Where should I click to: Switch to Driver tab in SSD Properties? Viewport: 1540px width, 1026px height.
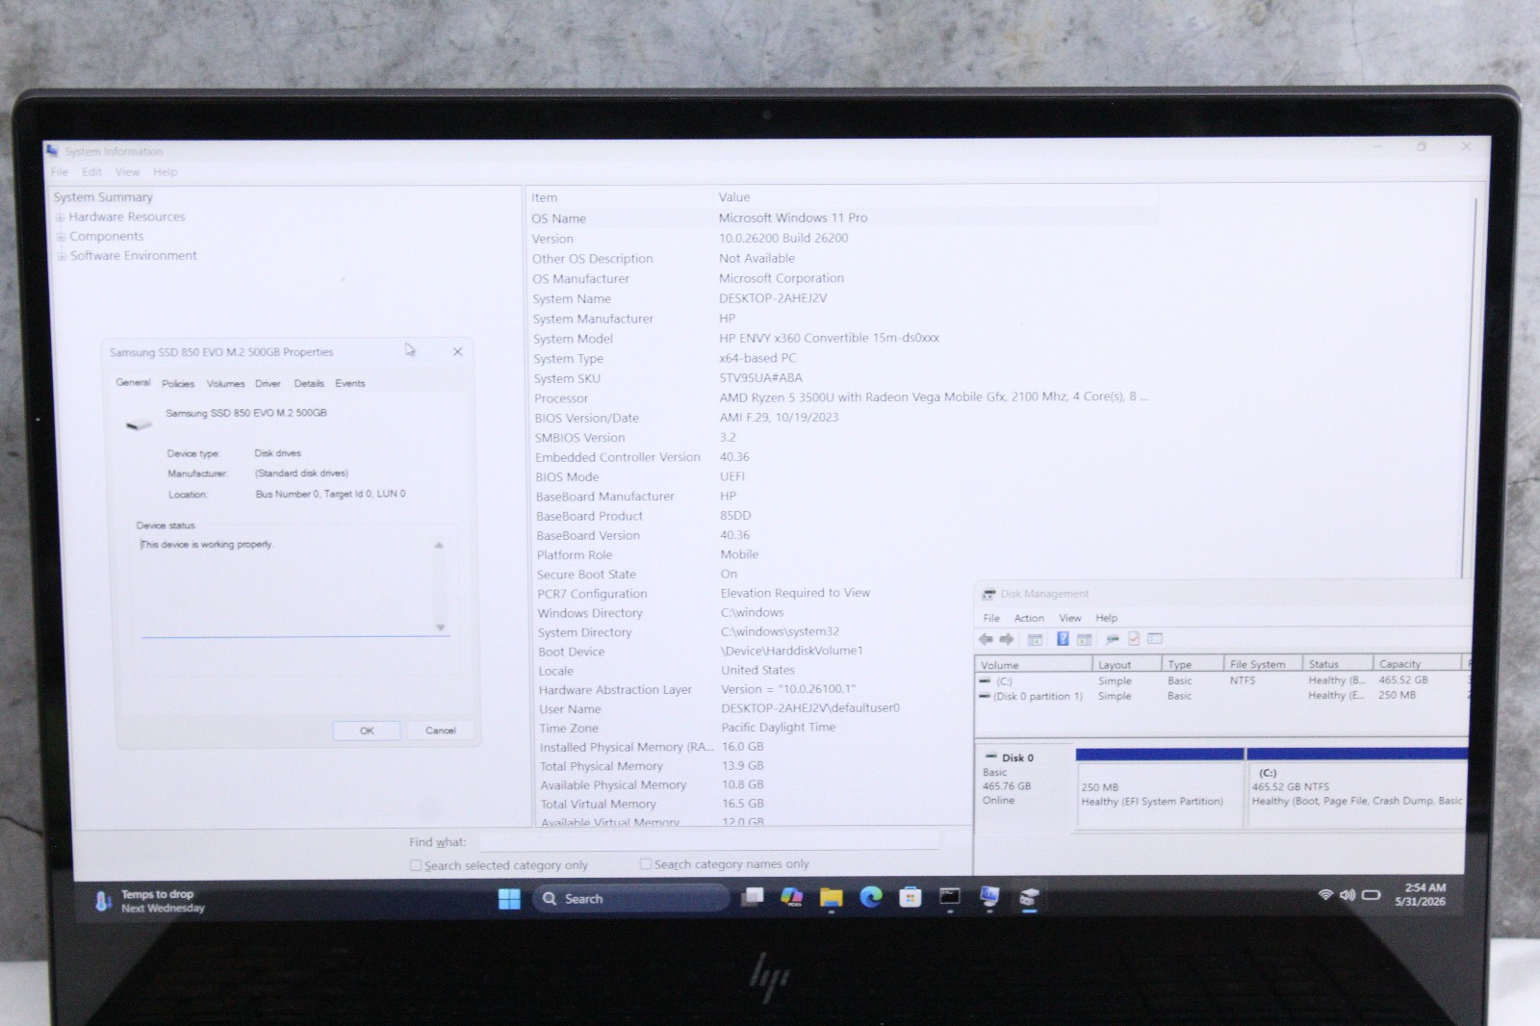(x=268, y=383)
